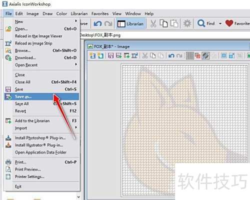Click the Axialis IconWorkshop app icon in title bar
The height and width of the screenshot is (200, 250).
(5, 4)
